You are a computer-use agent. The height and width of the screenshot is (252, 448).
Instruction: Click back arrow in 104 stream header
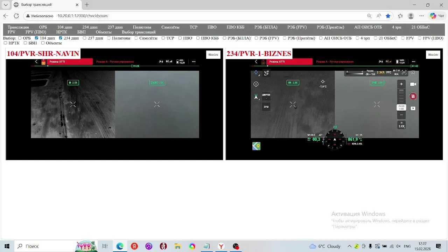pyautogui.click(x=36, y=62)
